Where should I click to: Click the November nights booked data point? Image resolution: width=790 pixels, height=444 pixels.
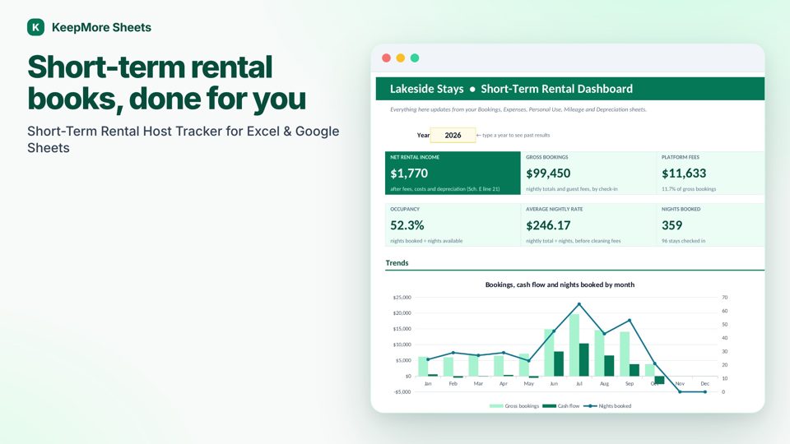coord(680,391)
